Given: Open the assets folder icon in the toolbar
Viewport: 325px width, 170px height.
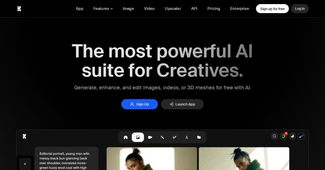Looking at the screenshot, I should tap(199, 137).
